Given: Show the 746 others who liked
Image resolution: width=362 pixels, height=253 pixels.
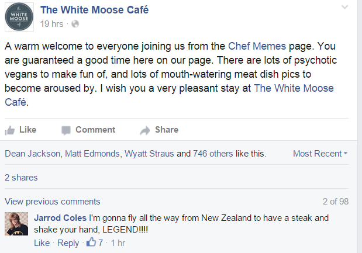Looking at the screenshot, I should tap(213, 154).
